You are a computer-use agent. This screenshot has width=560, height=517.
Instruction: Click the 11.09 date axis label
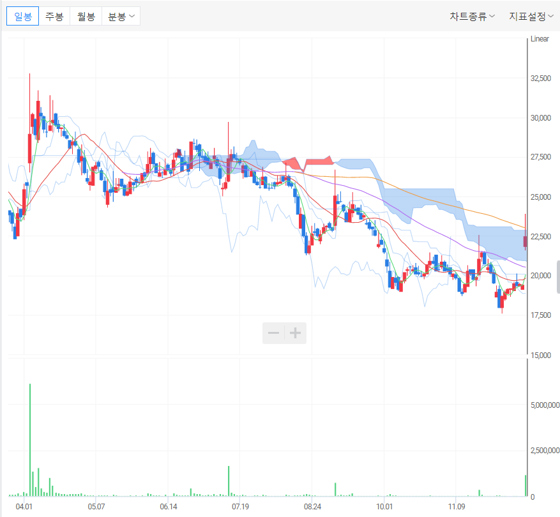click(457, 507)
